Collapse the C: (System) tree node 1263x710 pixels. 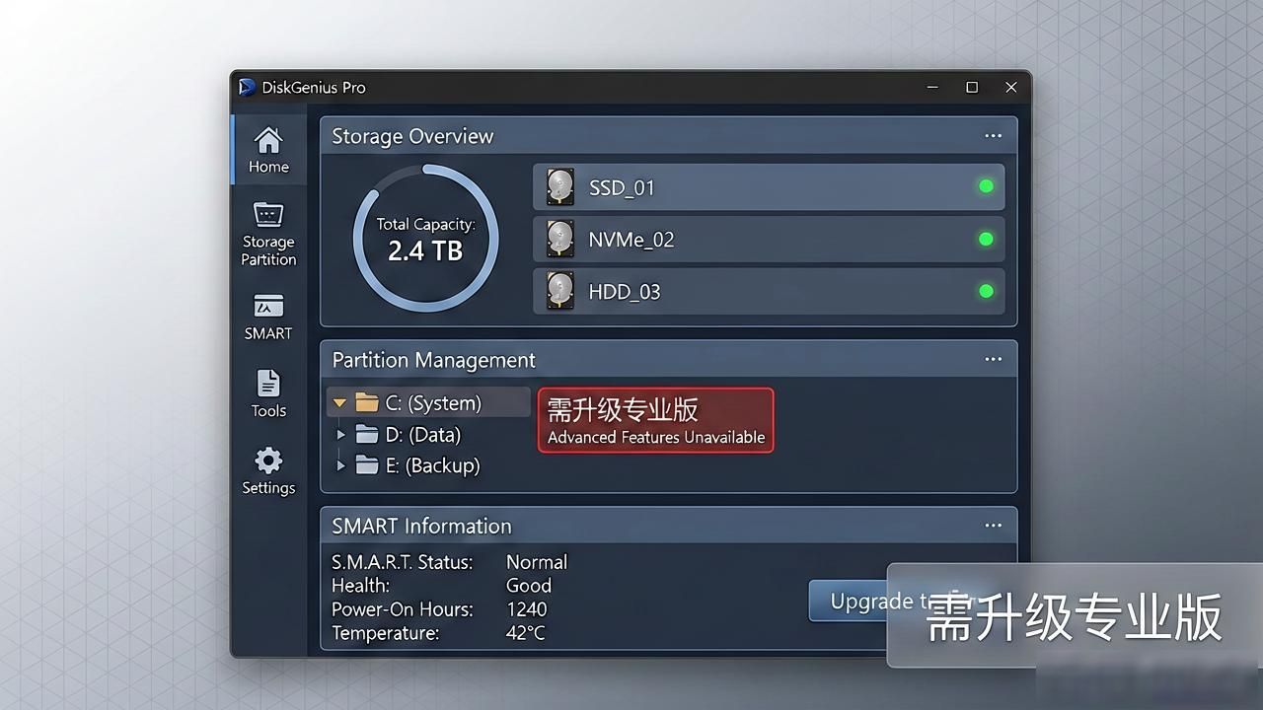[339, 403]
